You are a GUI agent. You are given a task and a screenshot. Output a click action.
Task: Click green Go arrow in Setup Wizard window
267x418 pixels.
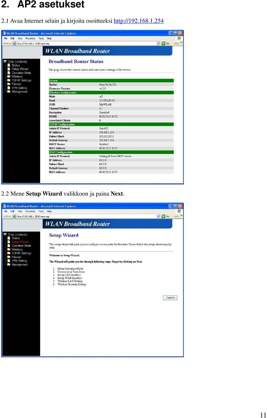pyautogui.click(x=163, y=216)
